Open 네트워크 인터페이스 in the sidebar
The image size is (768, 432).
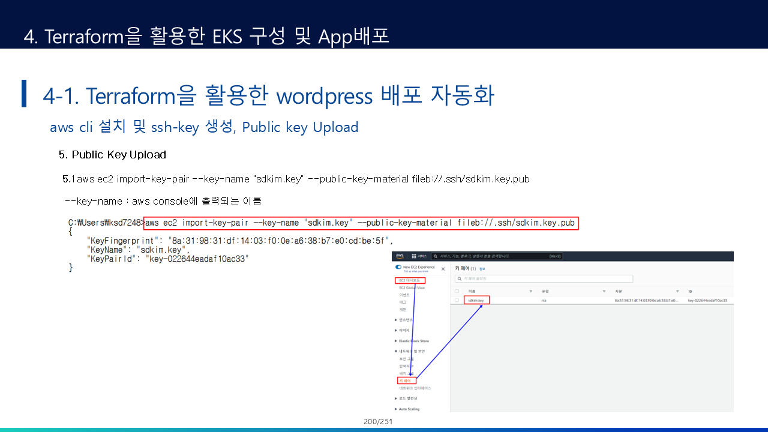[x=415, y=388]
